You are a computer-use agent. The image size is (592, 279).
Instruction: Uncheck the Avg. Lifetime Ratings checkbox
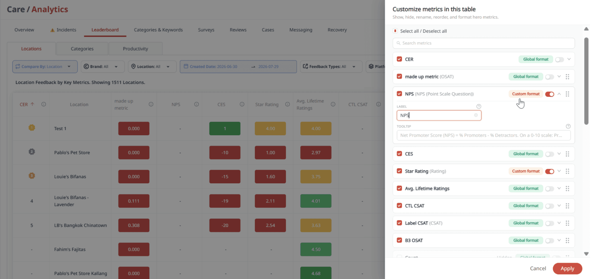pyautogui.click(x=399, y=188)
